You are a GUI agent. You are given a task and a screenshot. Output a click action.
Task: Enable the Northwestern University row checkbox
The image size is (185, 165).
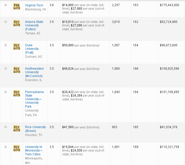(x=6, y=68)
